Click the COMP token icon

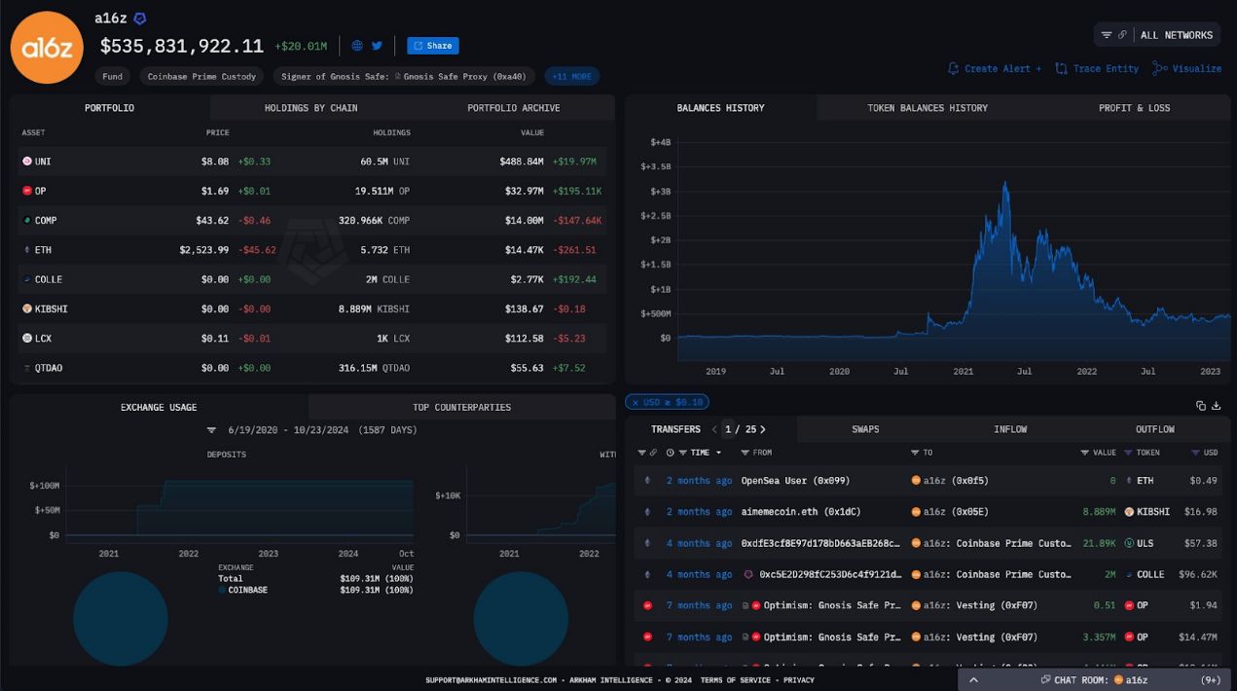click(27, 221)
